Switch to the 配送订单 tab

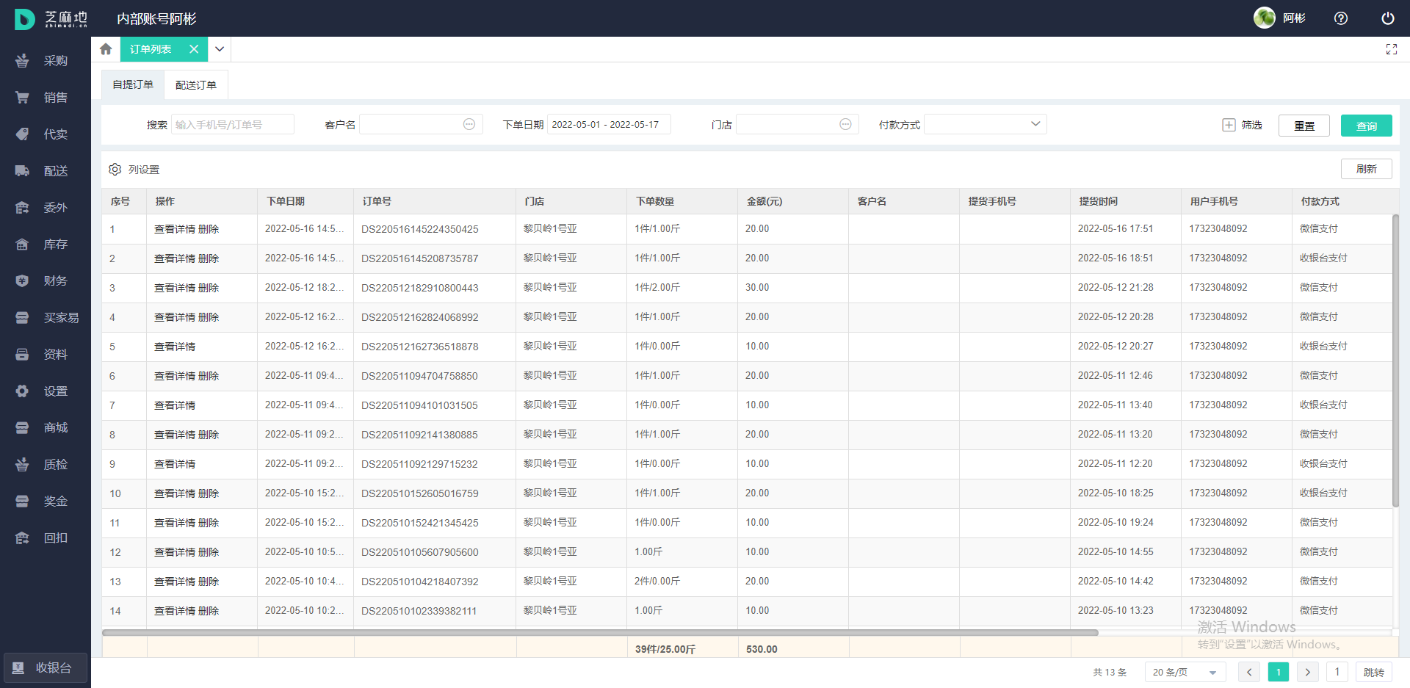pyautogui.click(x=196, y=85)
